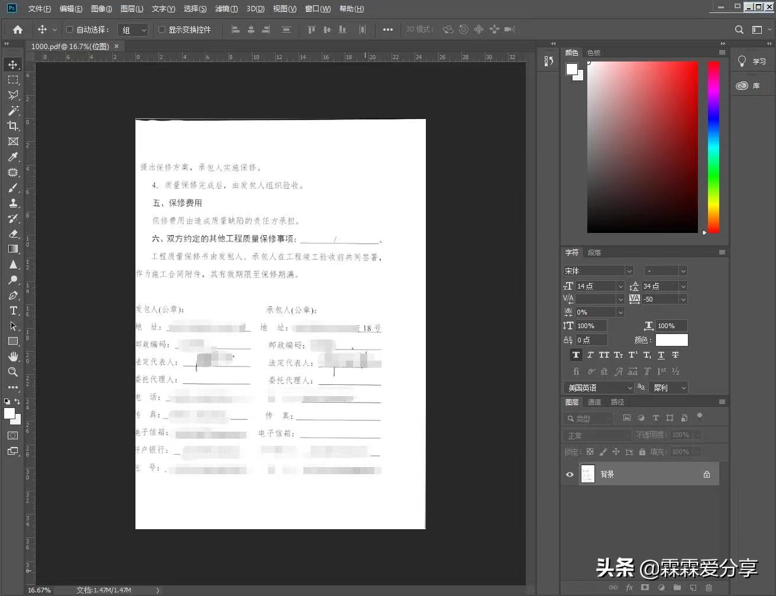Screen dimensions: 776x596
Task: Close the 1000.pdf document tab
Action: (117, 46)
